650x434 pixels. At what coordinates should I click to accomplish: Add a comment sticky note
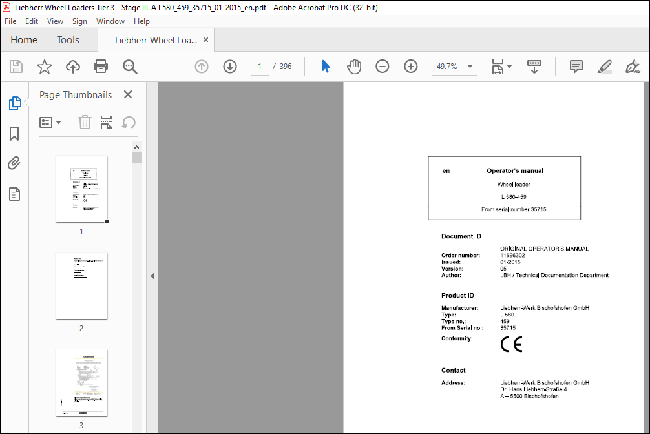[x=576, y=67]
